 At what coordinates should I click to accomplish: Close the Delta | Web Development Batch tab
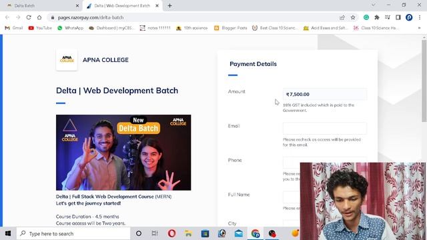[157, 5]
